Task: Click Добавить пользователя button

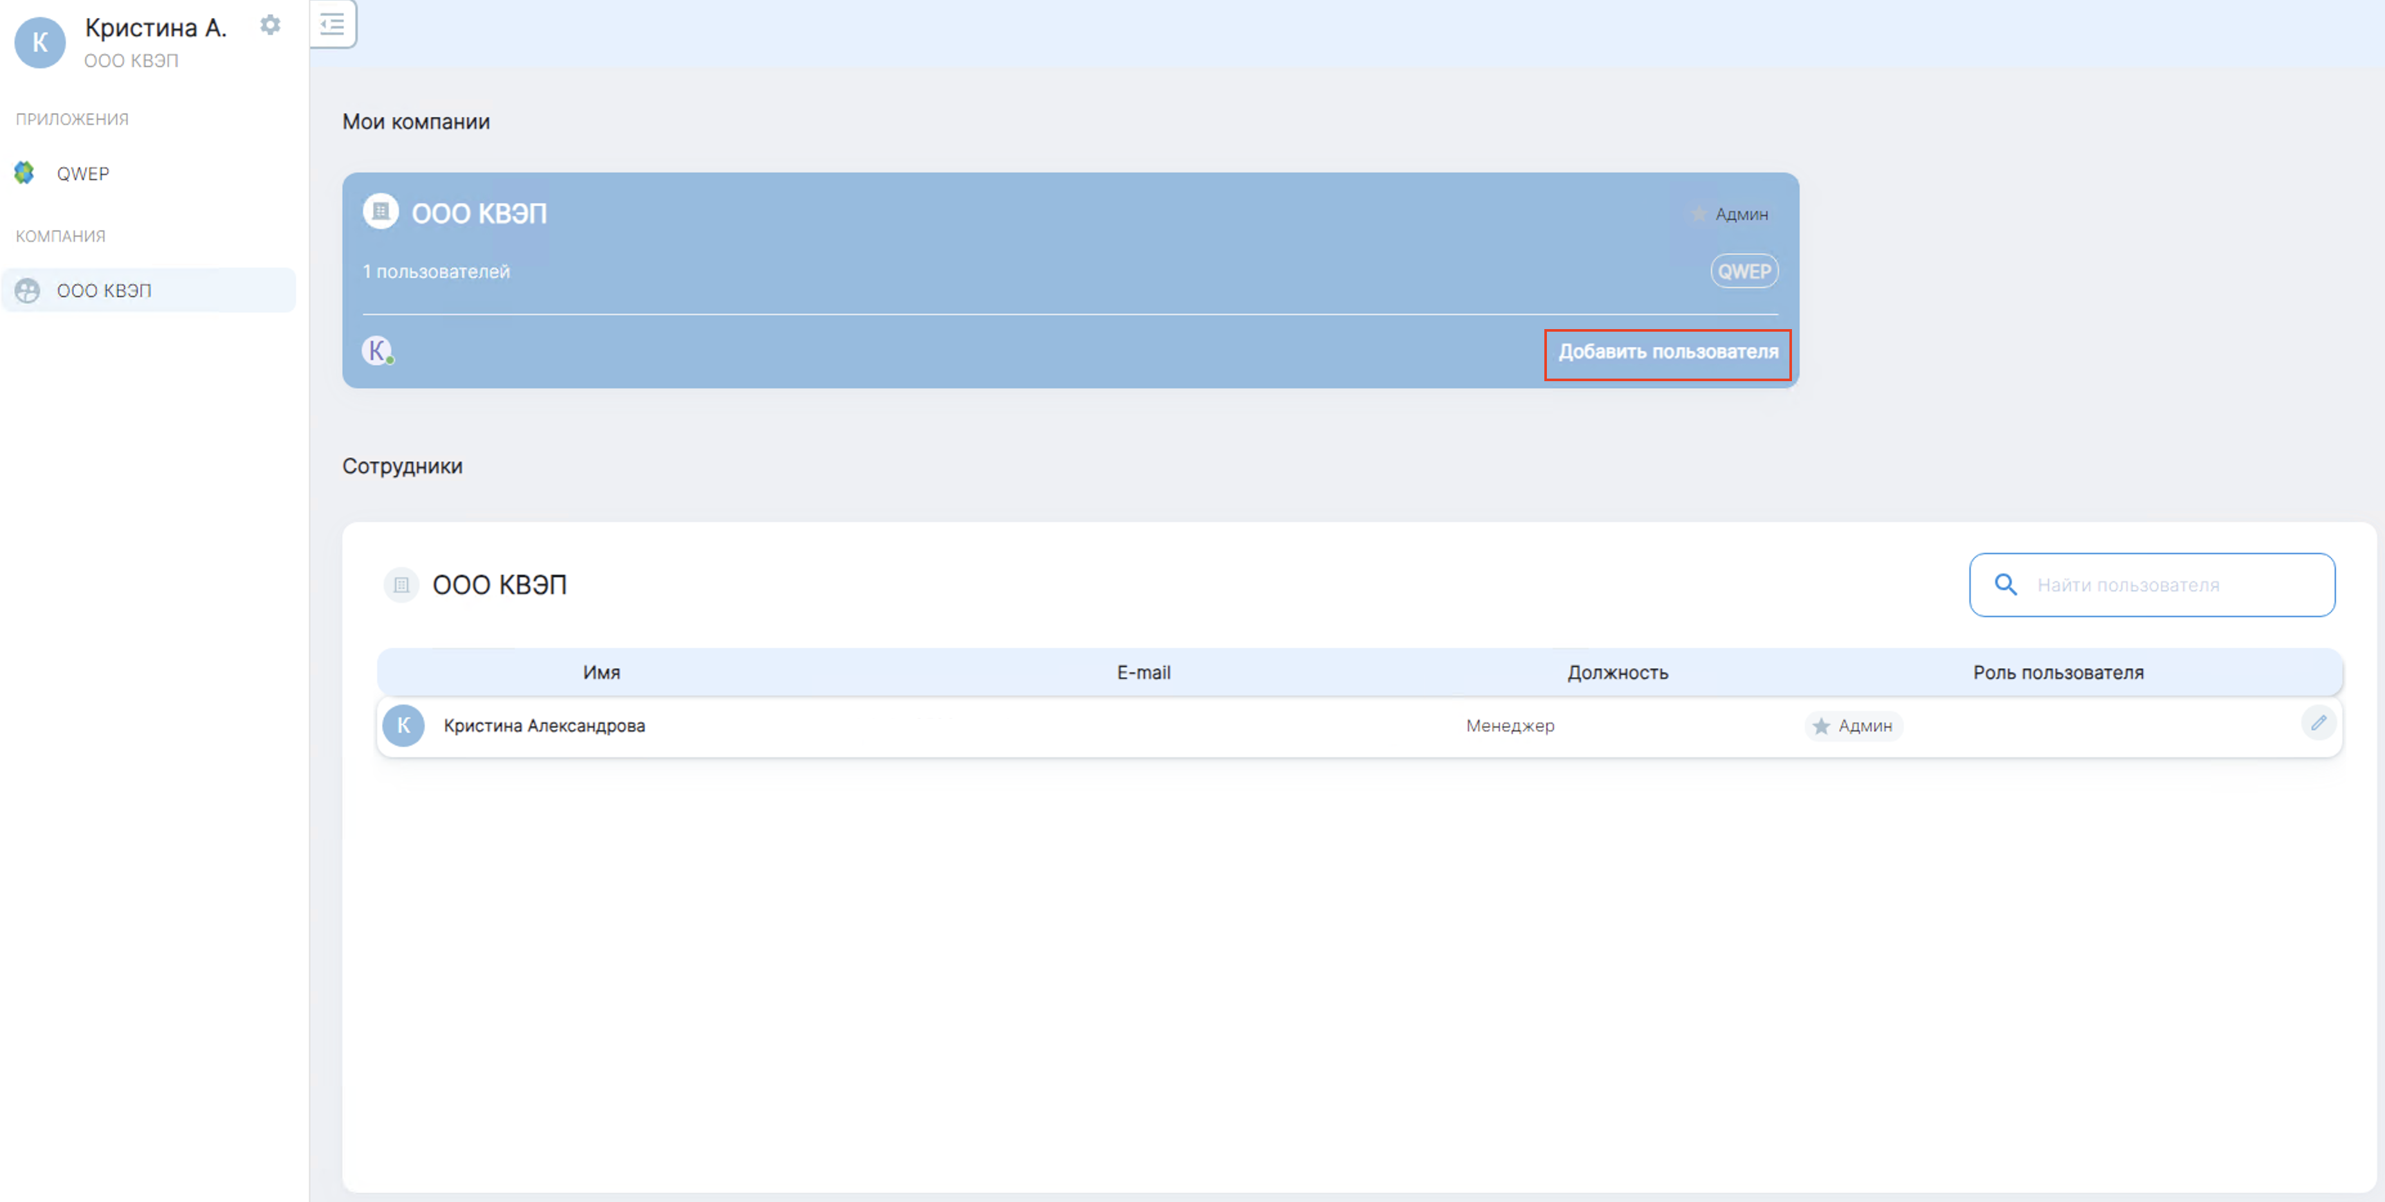Action: tap(1667, 352)
